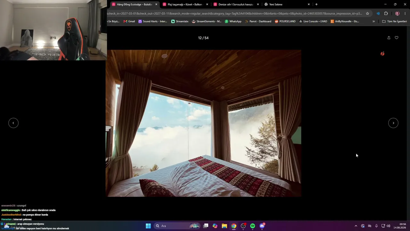The image size is (410, 231).
Task: Open the volume control in the tray
Action: 389,226
